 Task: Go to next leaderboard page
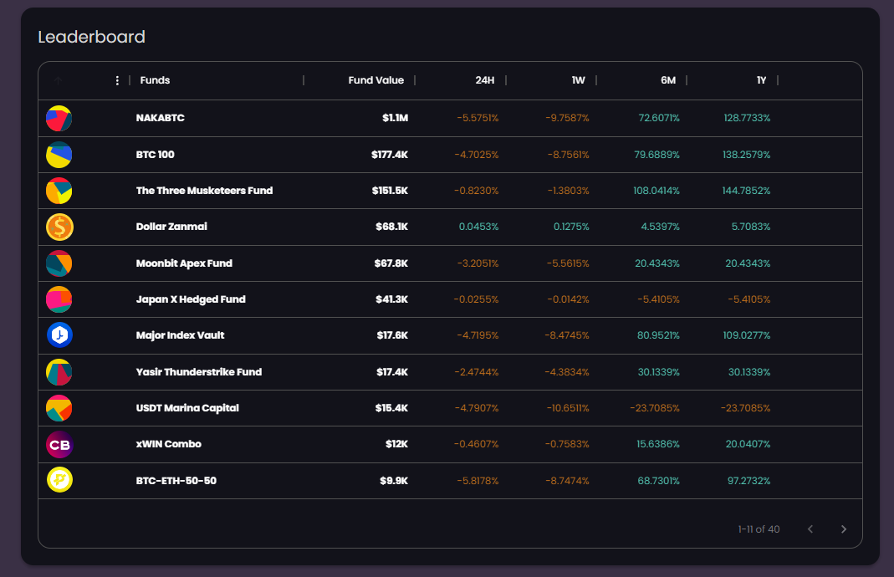click(x=843, y=529)
